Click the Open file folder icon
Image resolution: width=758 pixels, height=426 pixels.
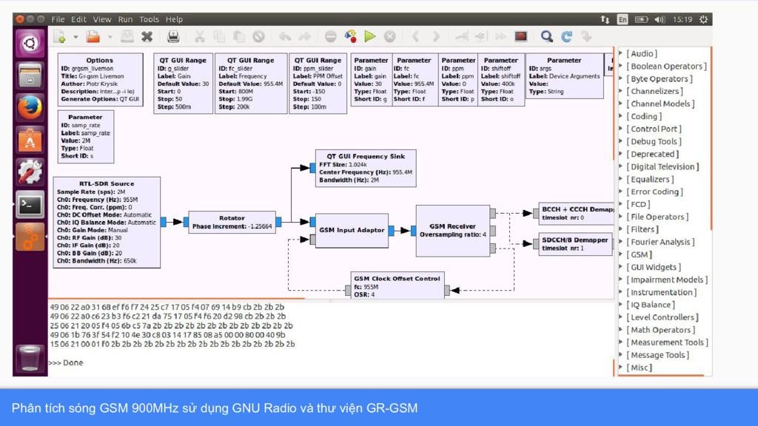coord(93,36)
